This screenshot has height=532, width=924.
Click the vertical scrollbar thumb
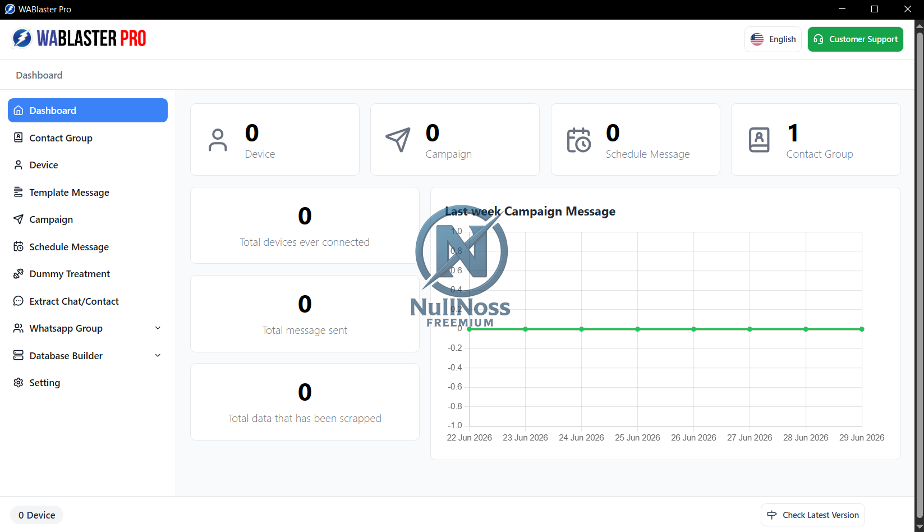tap(920, 275)
